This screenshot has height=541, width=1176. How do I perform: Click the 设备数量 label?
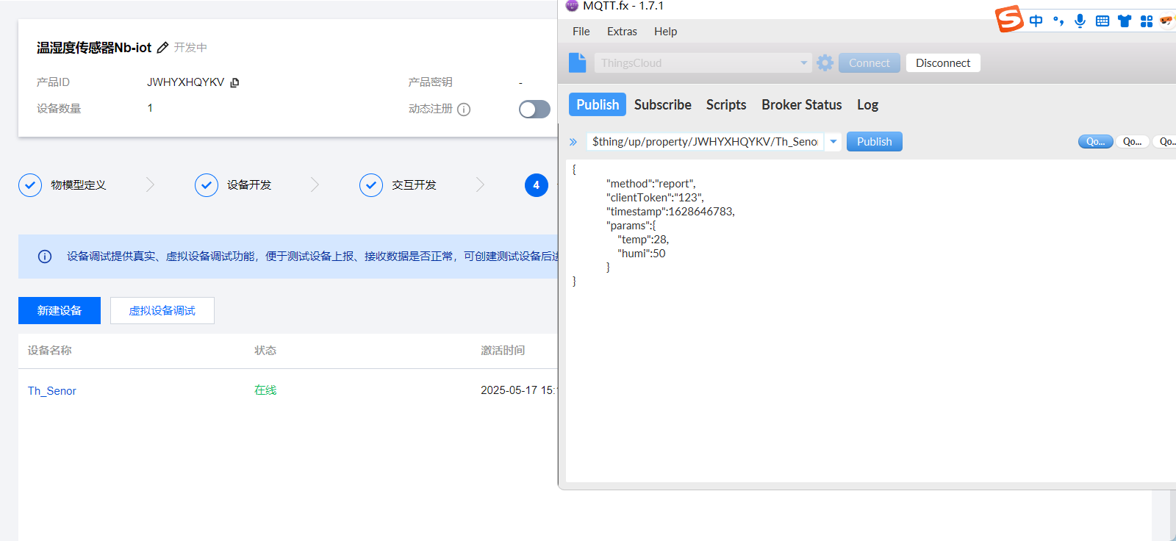coord(59,109)
